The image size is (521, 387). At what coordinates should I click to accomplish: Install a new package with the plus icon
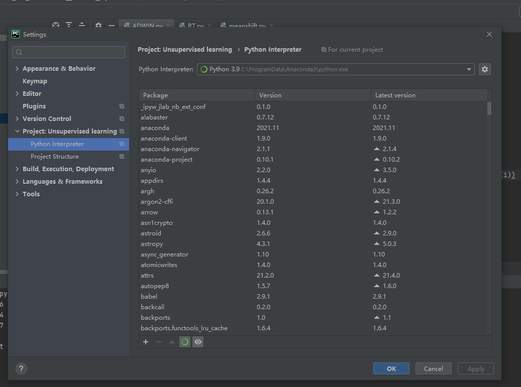pyautogui.click(x=146, y=342)
